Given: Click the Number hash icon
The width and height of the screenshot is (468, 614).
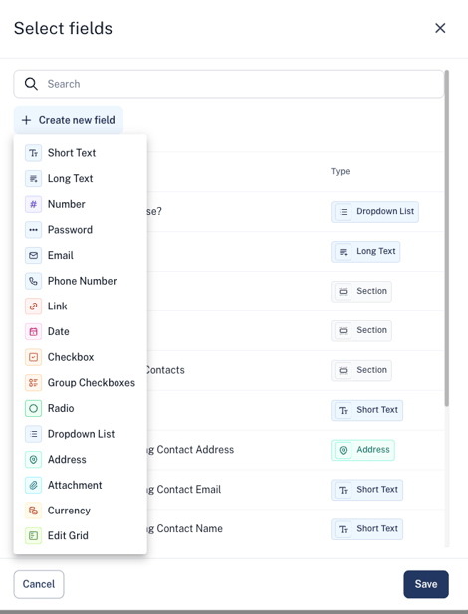Looking at the screenshot, I should (33, 204).
